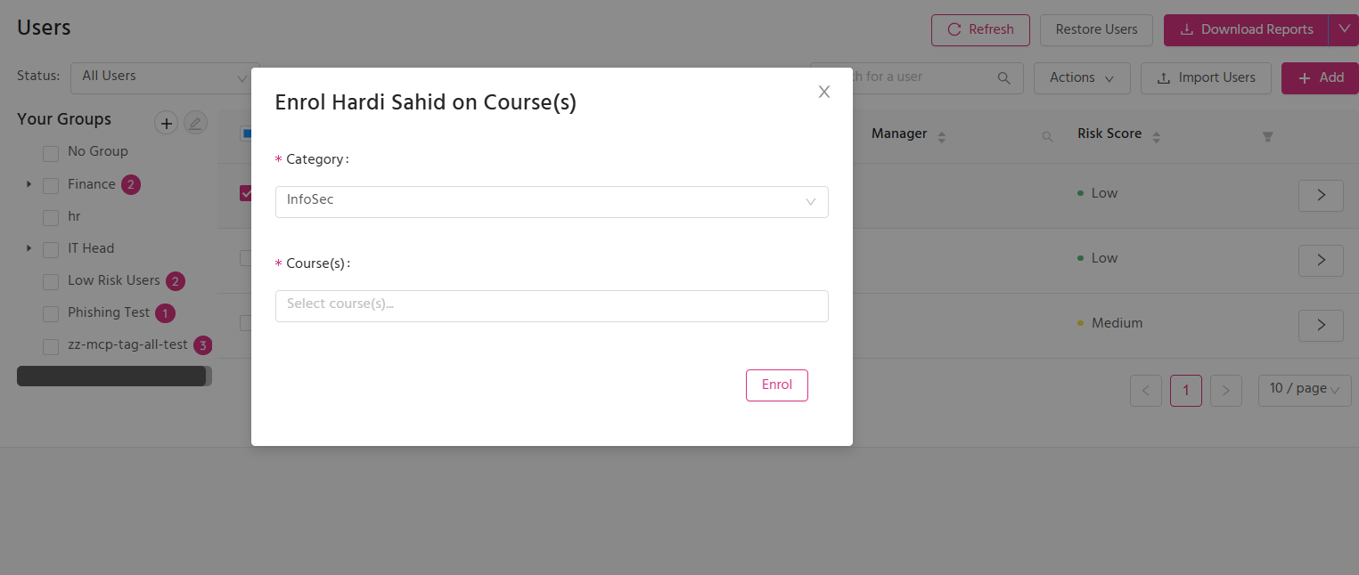Click the search magnifier in user search box

(x=1004, y=77)
